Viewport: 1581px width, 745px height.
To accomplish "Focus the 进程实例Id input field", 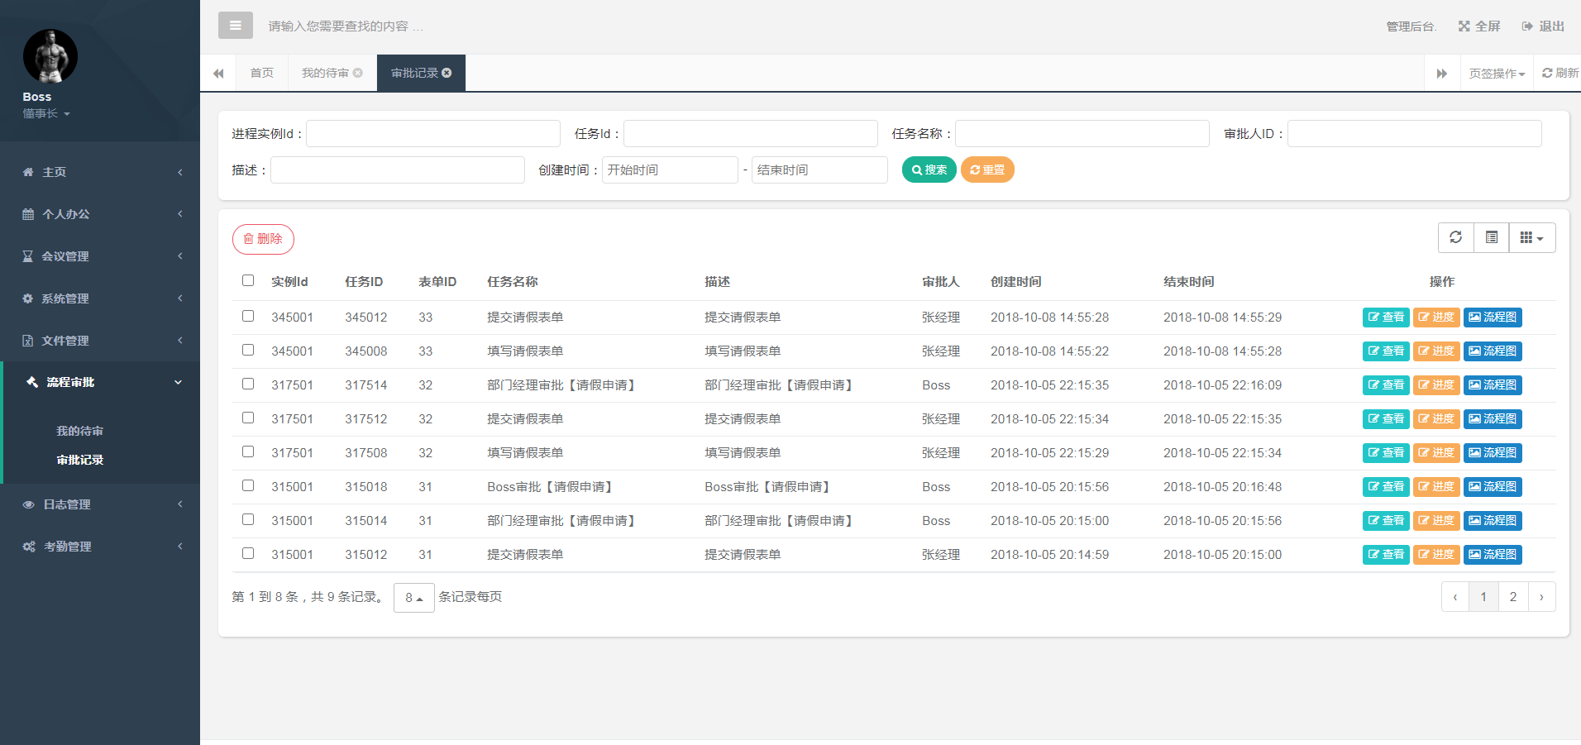I will tap(433, 134).
